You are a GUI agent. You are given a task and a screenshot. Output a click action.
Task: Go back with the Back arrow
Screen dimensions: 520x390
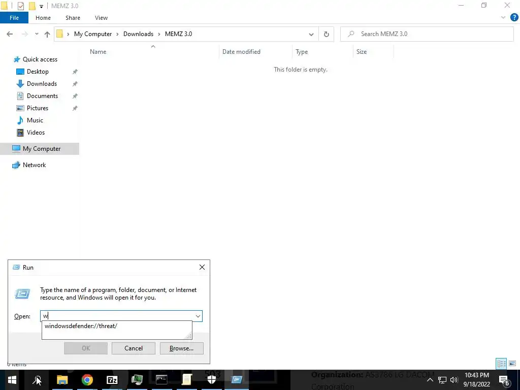point(10,34)
